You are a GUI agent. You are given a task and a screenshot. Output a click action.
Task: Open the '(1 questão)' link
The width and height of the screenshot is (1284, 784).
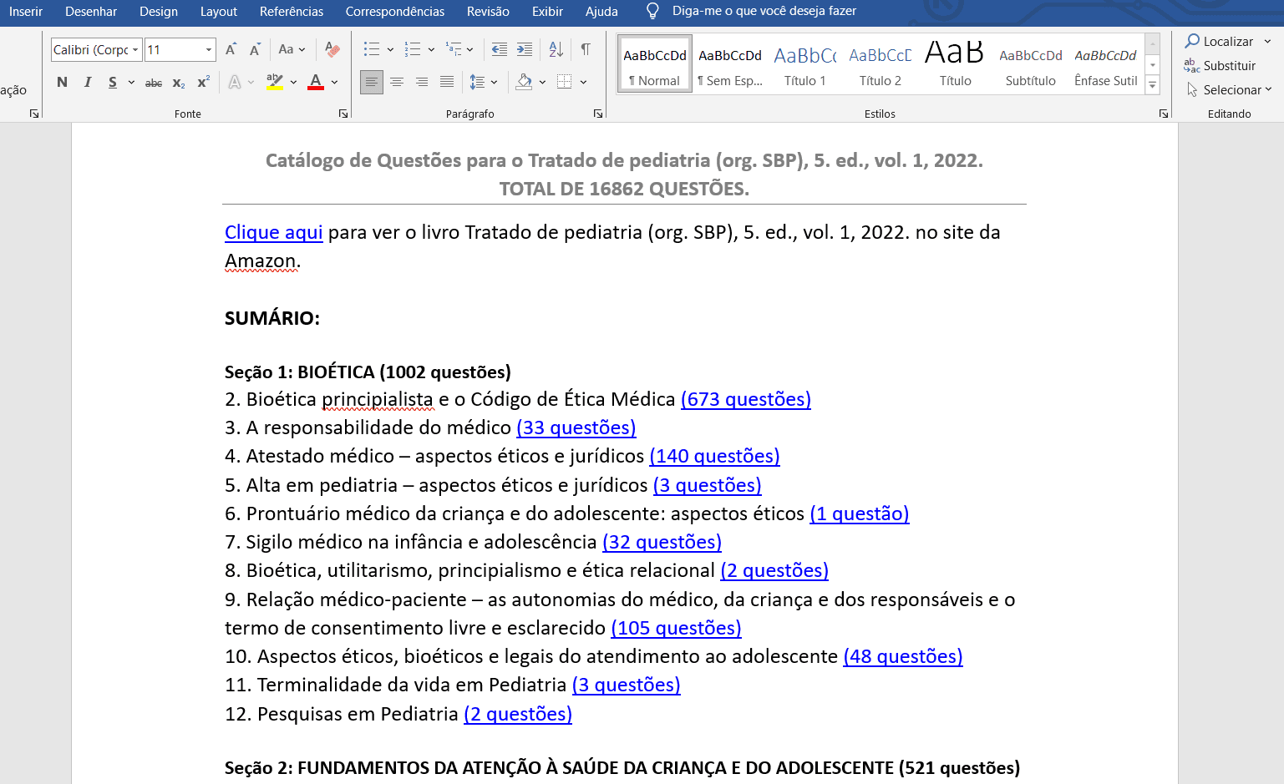pyautogui.click(x=860, y=513)
